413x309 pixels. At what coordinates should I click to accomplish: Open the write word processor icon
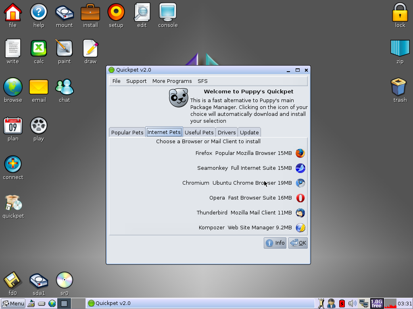click(13, 51)
